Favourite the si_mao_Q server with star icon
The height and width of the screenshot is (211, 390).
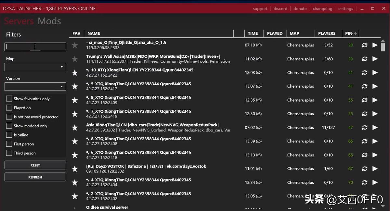coord(75,45)
